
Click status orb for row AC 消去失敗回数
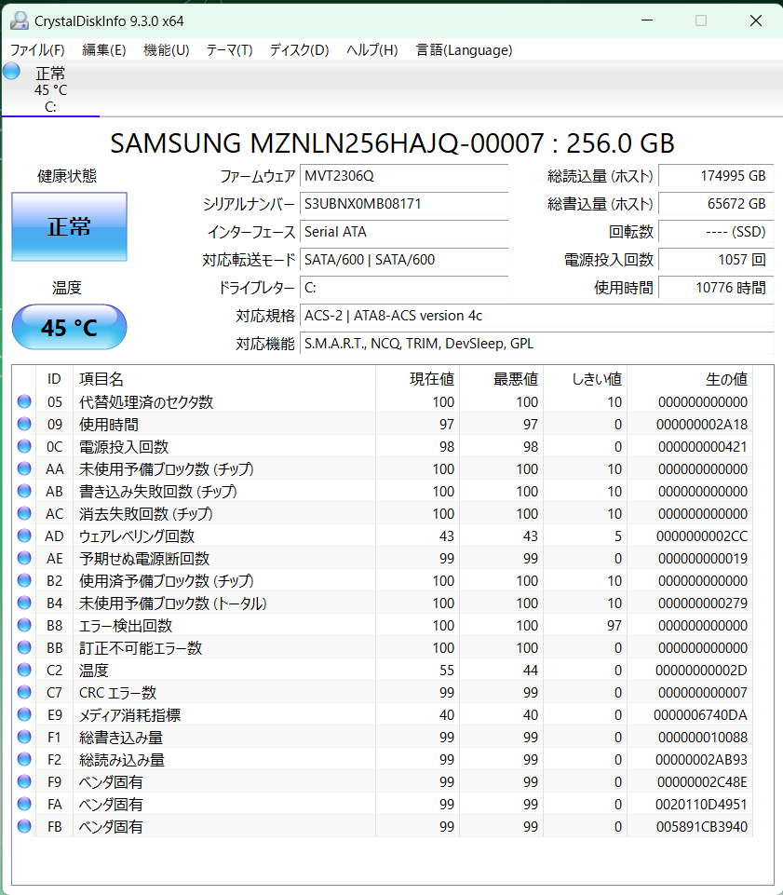pos(24,514)
